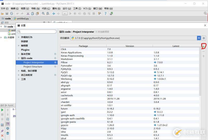Open the 编辑 (E) menu
Viewport: 208px width, 140px height.
[x=15, y=9]
